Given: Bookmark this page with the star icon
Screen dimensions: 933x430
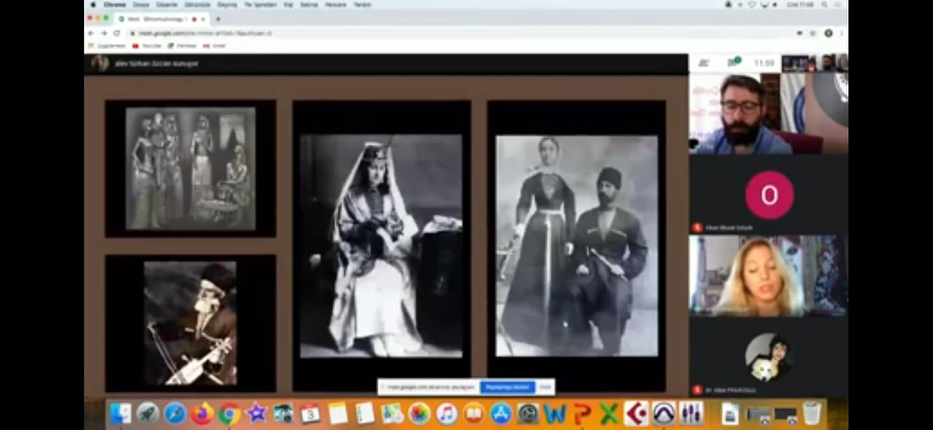Looking at the screenshot, I should [813, 33].
